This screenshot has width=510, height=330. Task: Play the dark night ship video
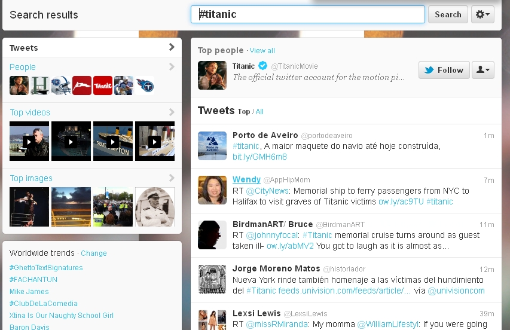pos(71,141)
